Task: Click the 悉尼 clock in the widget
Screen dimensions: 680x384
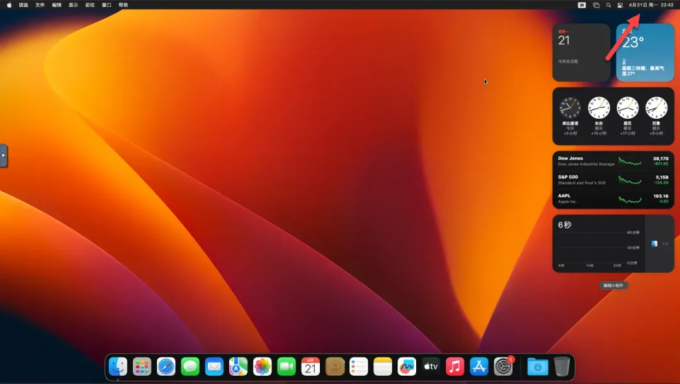Action: [x=628, y=108]
